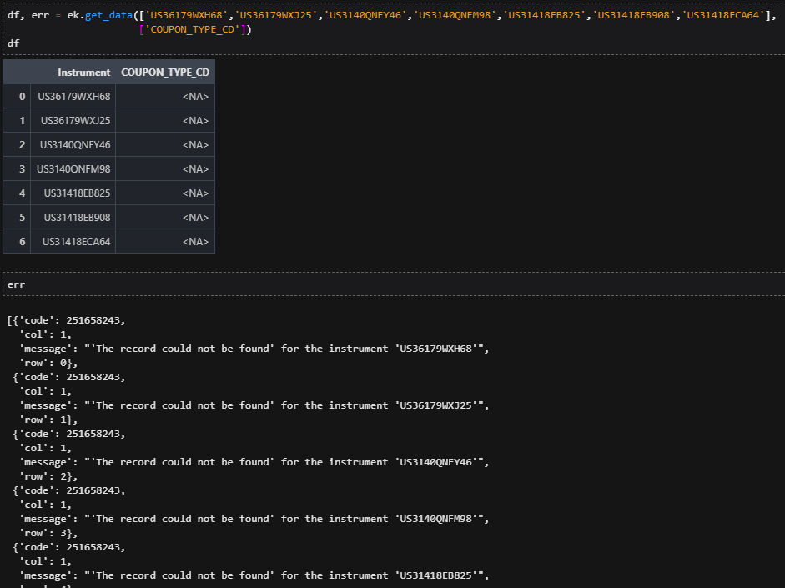Click the <NA> value for US31418EB908
The height and width of the screenshot is (588, 785).
pyautogui.click(x=165, y=217)
